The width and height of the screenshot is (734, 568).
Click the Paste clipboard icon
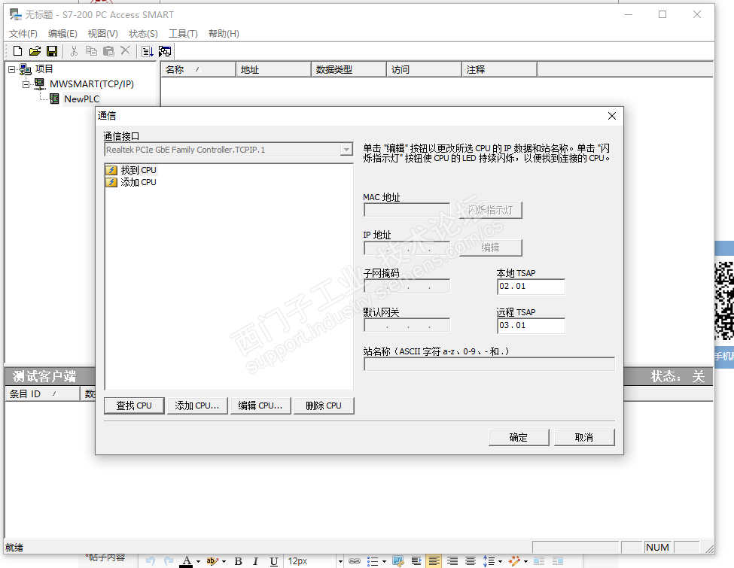click(x=108, y=51)
